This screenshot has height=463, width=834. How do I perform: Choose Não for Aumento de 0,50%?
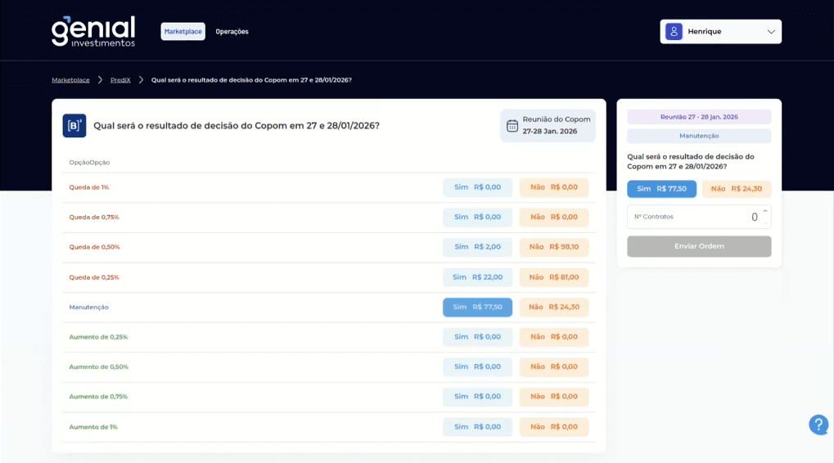tap(554, 366)
